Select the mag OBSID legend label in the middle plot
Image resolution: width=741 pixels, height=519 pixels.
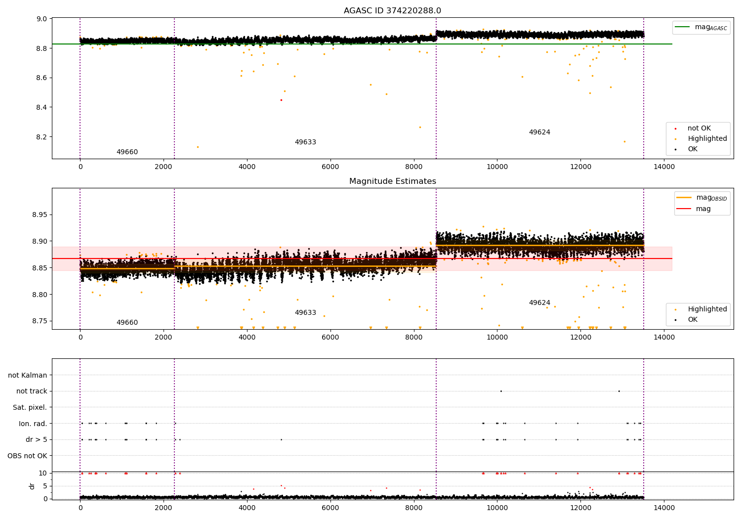[x=711, y=198]
